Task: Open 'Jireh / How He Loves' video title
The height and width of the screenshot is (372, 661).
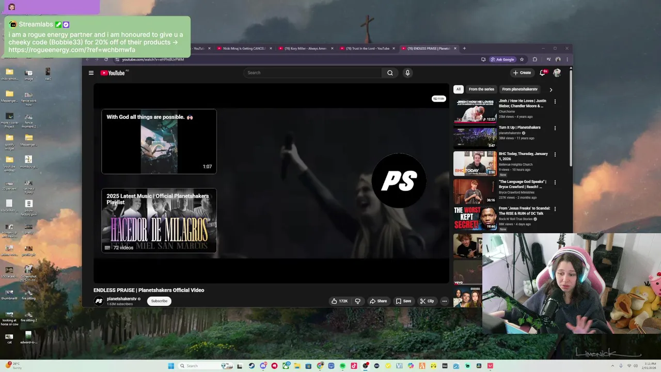Action: tap(523, 103)
